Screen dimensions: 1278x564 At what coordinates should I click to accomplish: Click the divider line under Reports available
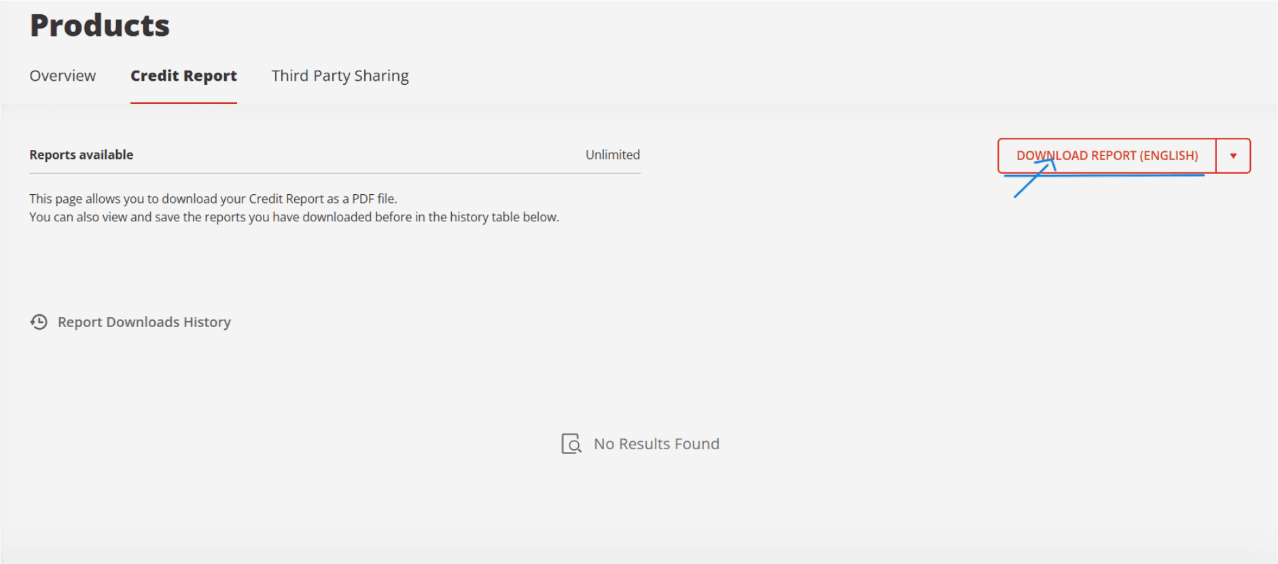point(334,173)
